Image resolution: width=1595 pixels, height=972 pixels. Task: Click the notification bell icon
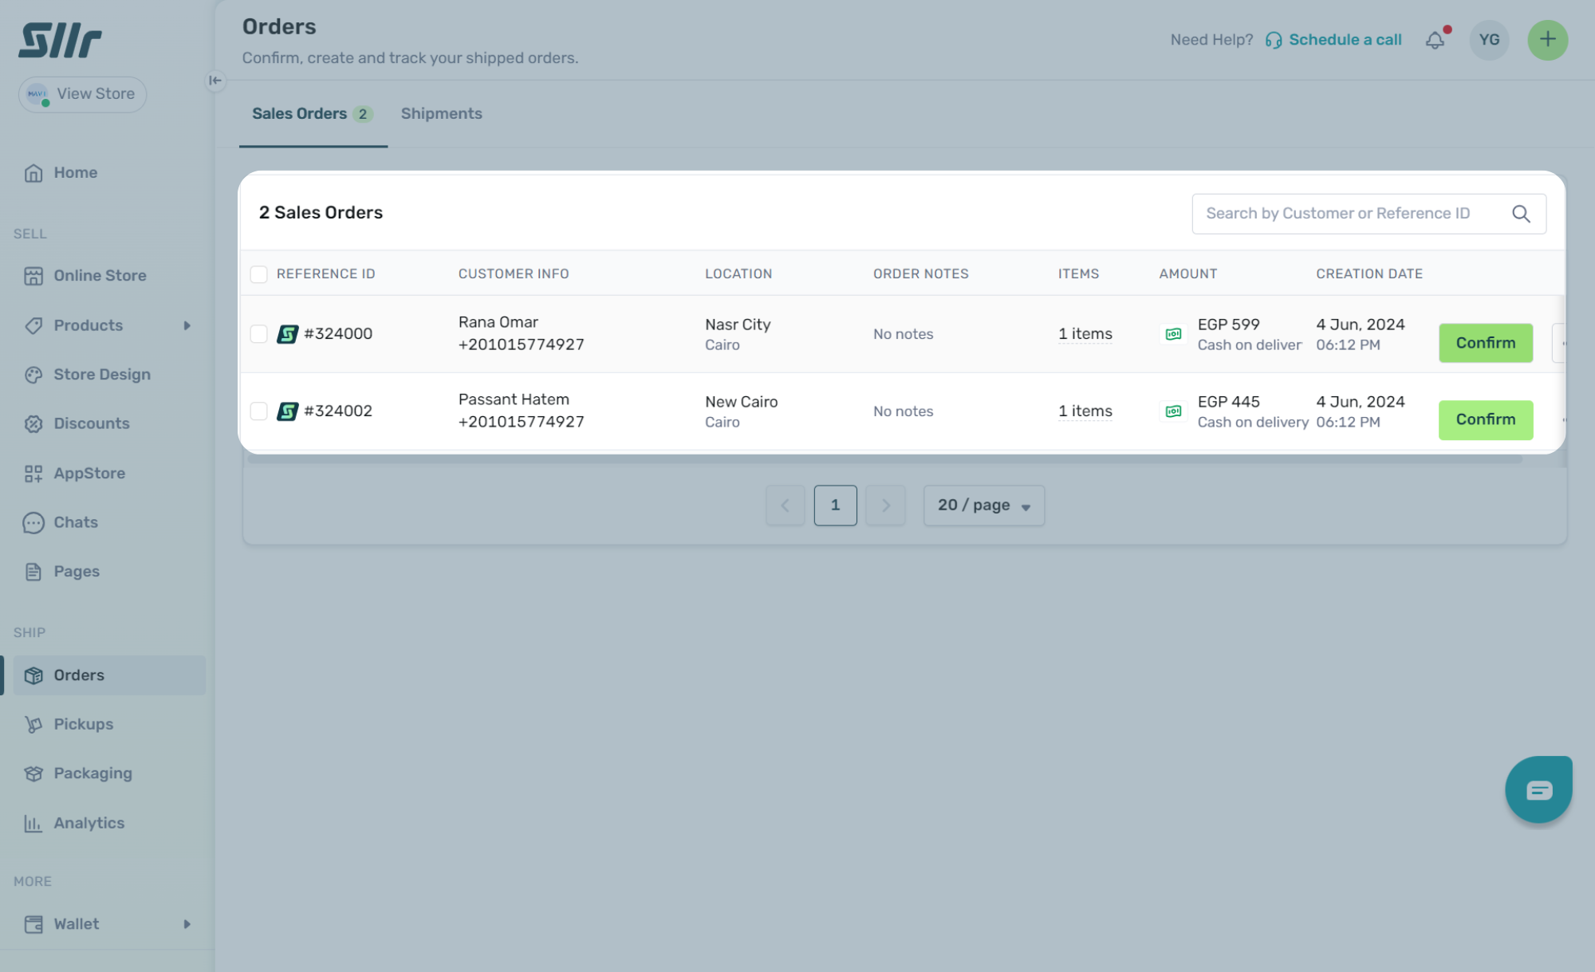1435,40
